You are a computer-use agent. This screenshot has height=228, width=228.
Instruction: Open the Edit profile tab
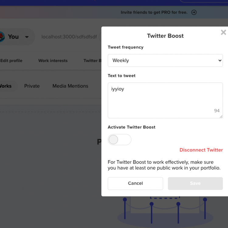[x=11, y=60]
